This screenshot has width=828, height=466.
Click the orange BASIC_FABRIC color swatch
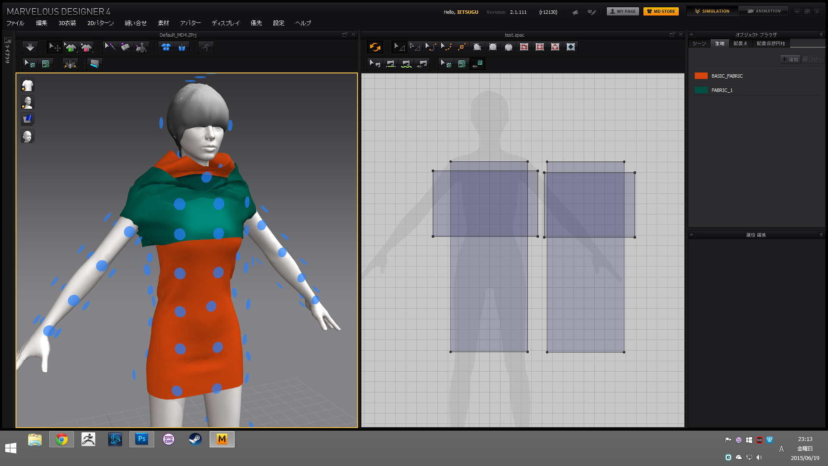[701, 76]
